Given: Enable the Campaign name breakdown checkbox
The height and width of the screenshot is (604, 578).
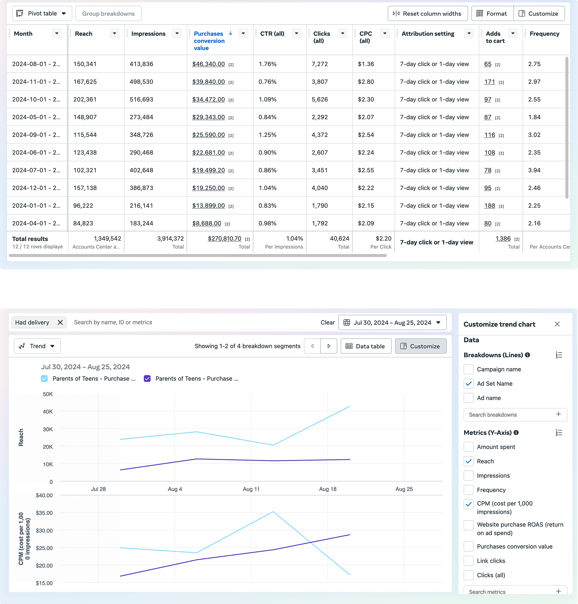Looking at the screenshot, I should pyautogui.click(x=469, y=369).
